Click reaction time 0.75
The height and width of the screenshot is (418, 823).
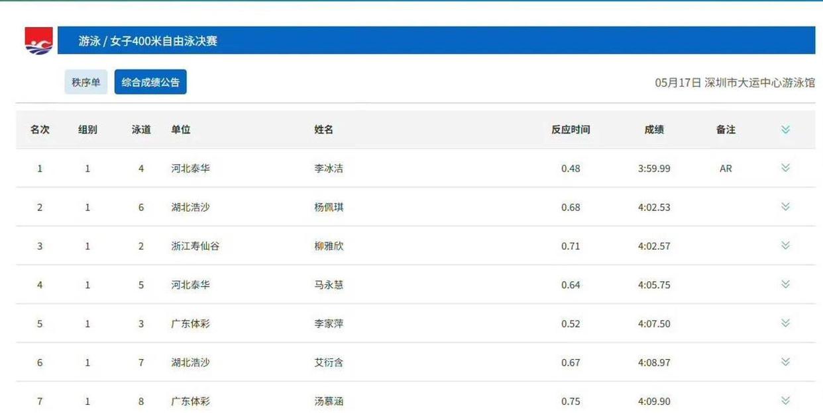point(571,401)
